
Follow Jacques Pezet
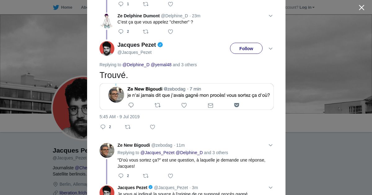click(x=246, y=49)
